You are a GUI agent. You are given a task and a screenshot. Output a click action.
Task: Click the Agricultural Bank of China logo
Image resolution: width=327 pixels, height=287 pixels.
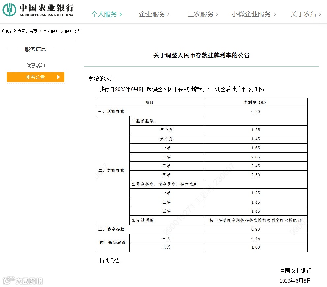coord(38,10)
